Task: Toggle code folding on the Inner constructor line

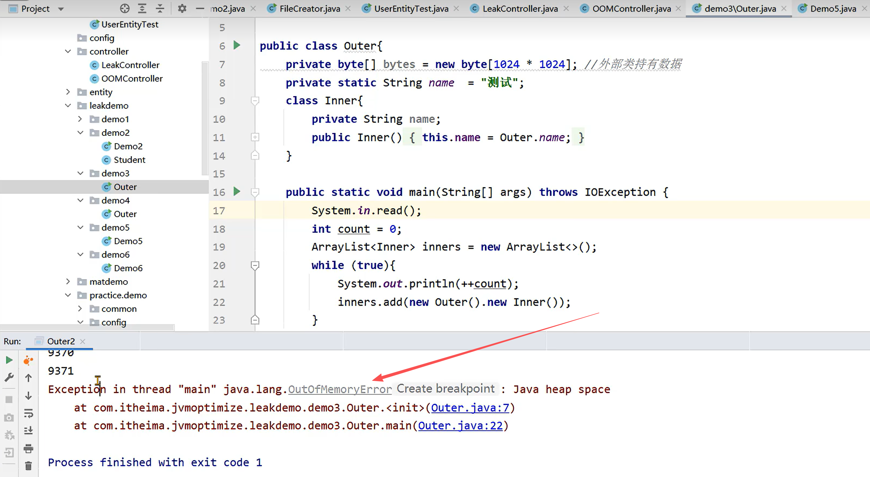Action: 255,137
